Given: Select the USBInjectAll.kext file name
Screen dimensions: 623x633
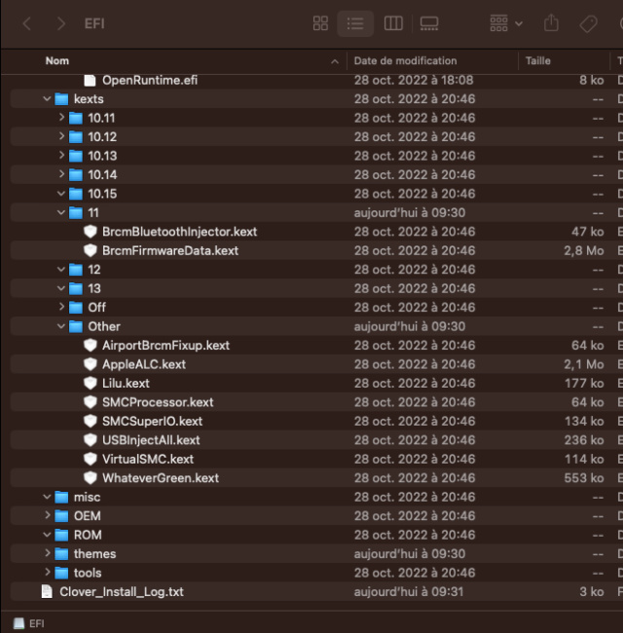Looking at the screenshot, I should 151,440.
